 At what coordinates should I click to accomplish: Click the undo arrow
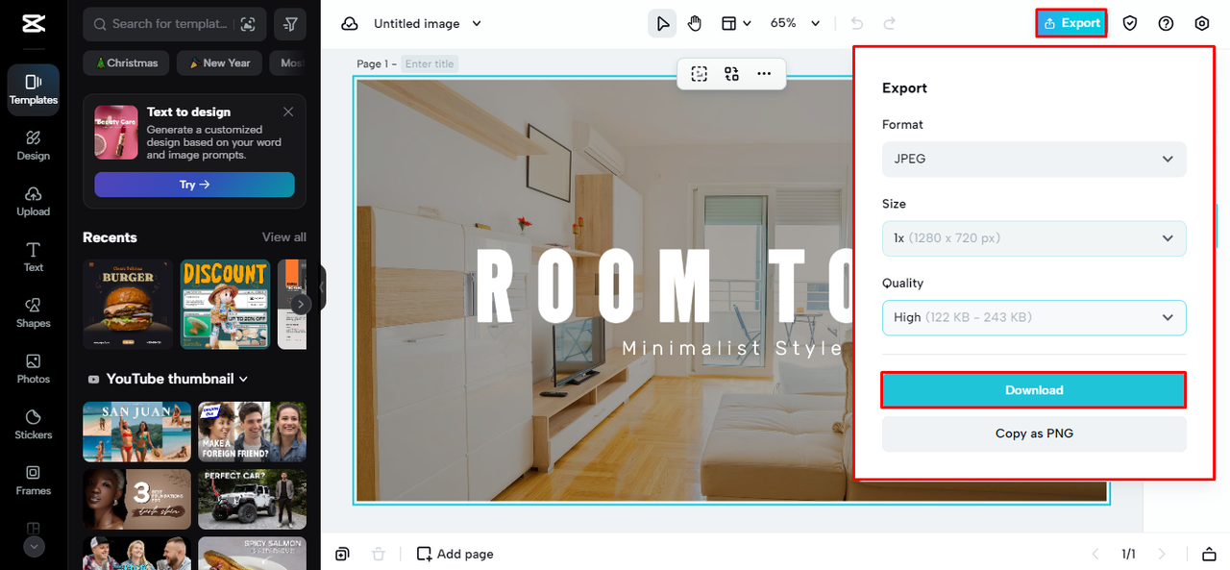point(857,23)
